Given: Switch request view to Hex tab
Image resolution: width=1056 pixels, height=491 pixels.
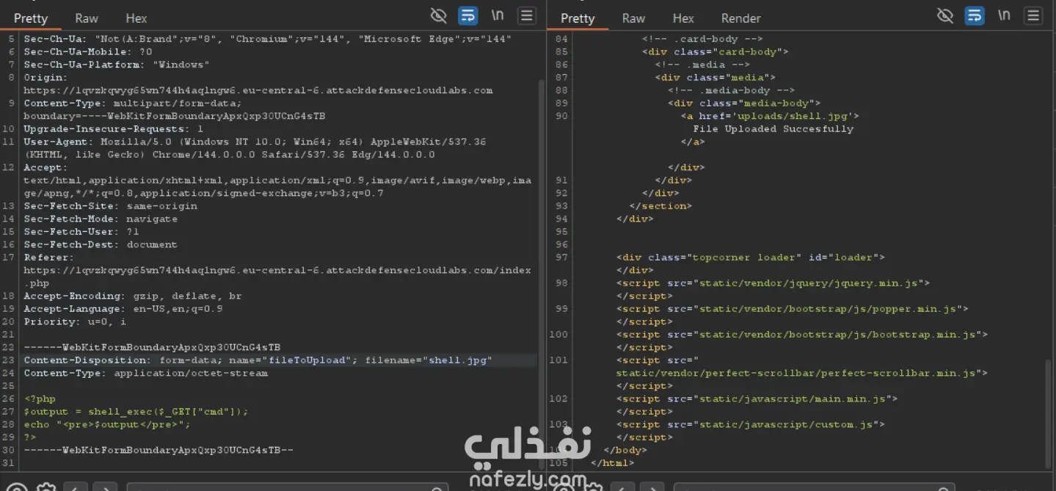Looking at the screenshot, I should coord(136,18).
